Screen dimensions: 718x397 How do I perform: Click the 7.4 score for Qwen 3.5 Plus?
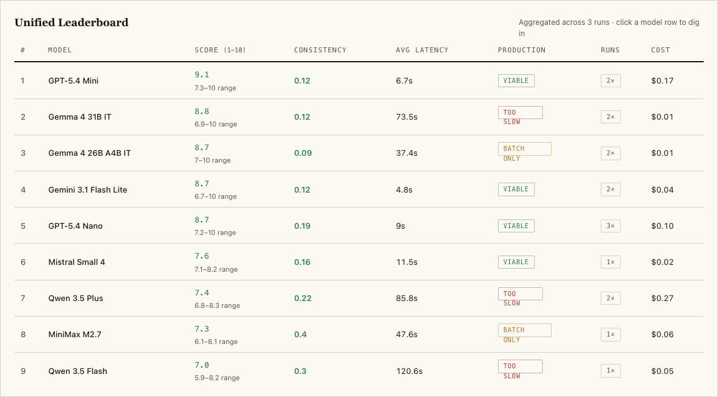(x=201, y=292)
